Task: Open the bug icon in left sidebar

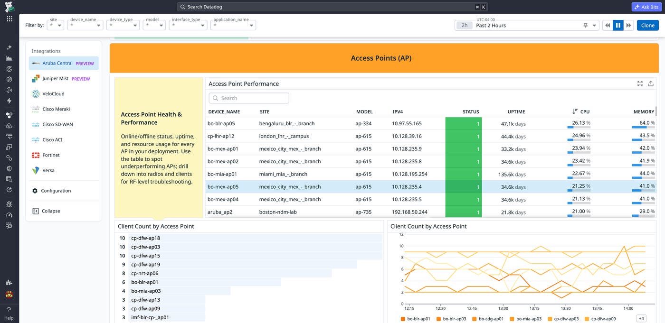Action: [x=9, y=204]
